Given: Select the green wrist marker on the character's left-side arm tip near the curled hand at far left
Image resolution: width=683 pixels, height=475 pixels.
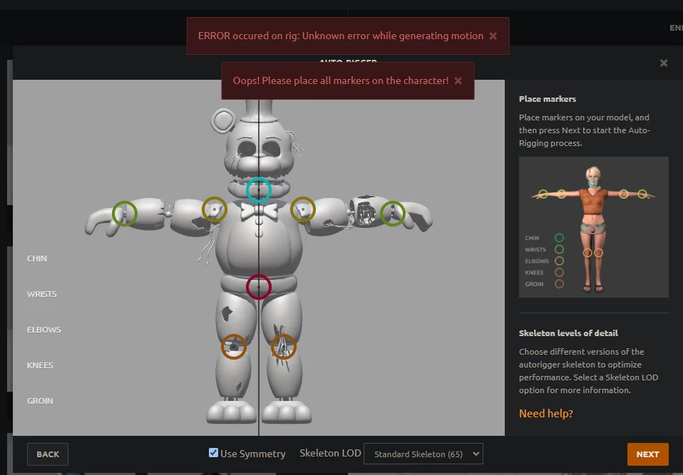Looking at the screenshot, I should [x=125, y=214].
